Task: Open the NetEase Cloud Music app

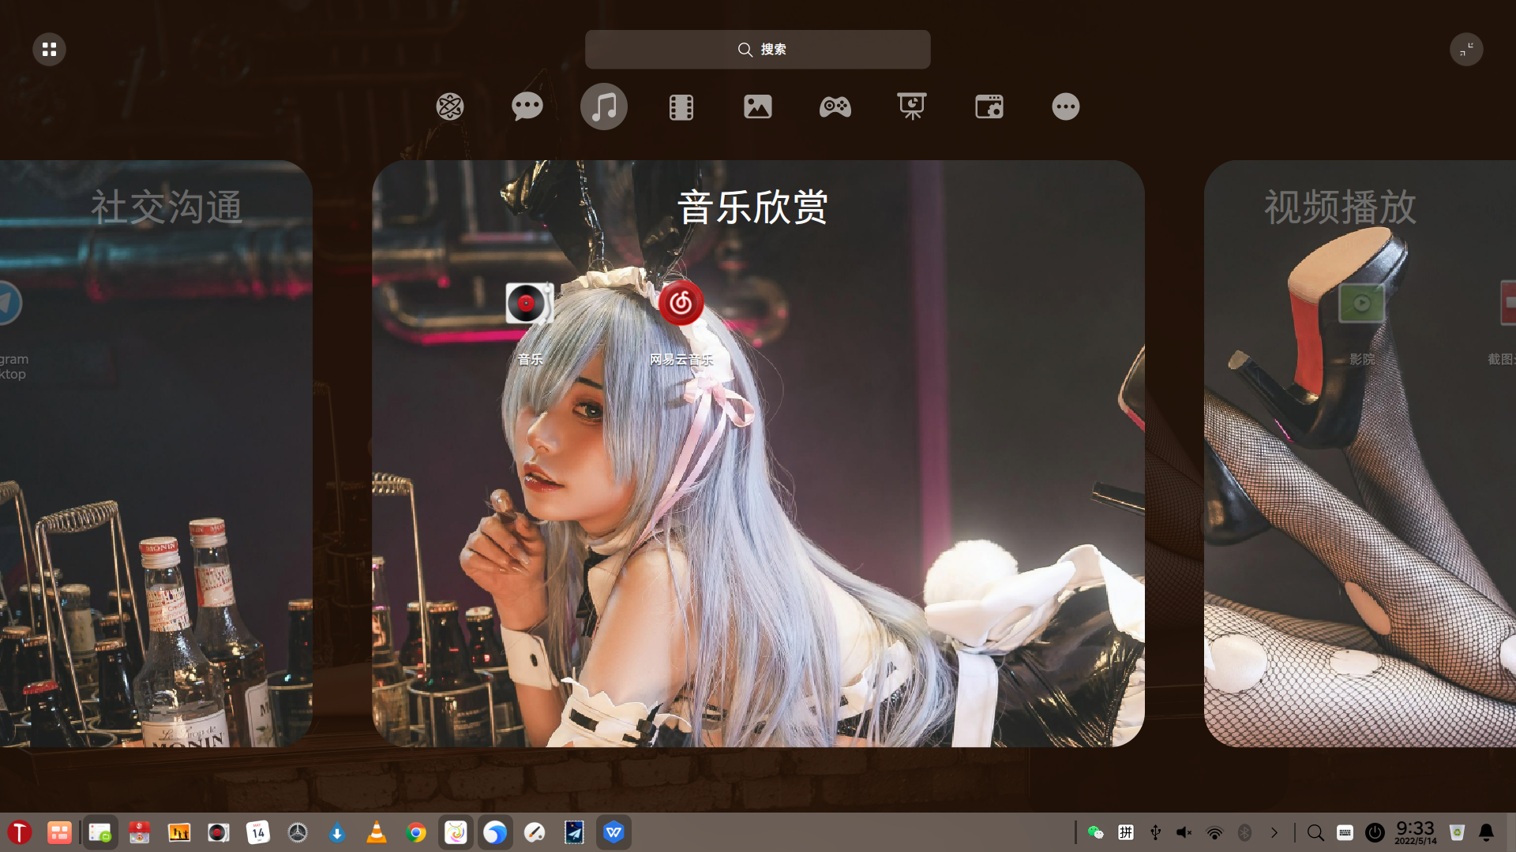Action: (681, 304)
